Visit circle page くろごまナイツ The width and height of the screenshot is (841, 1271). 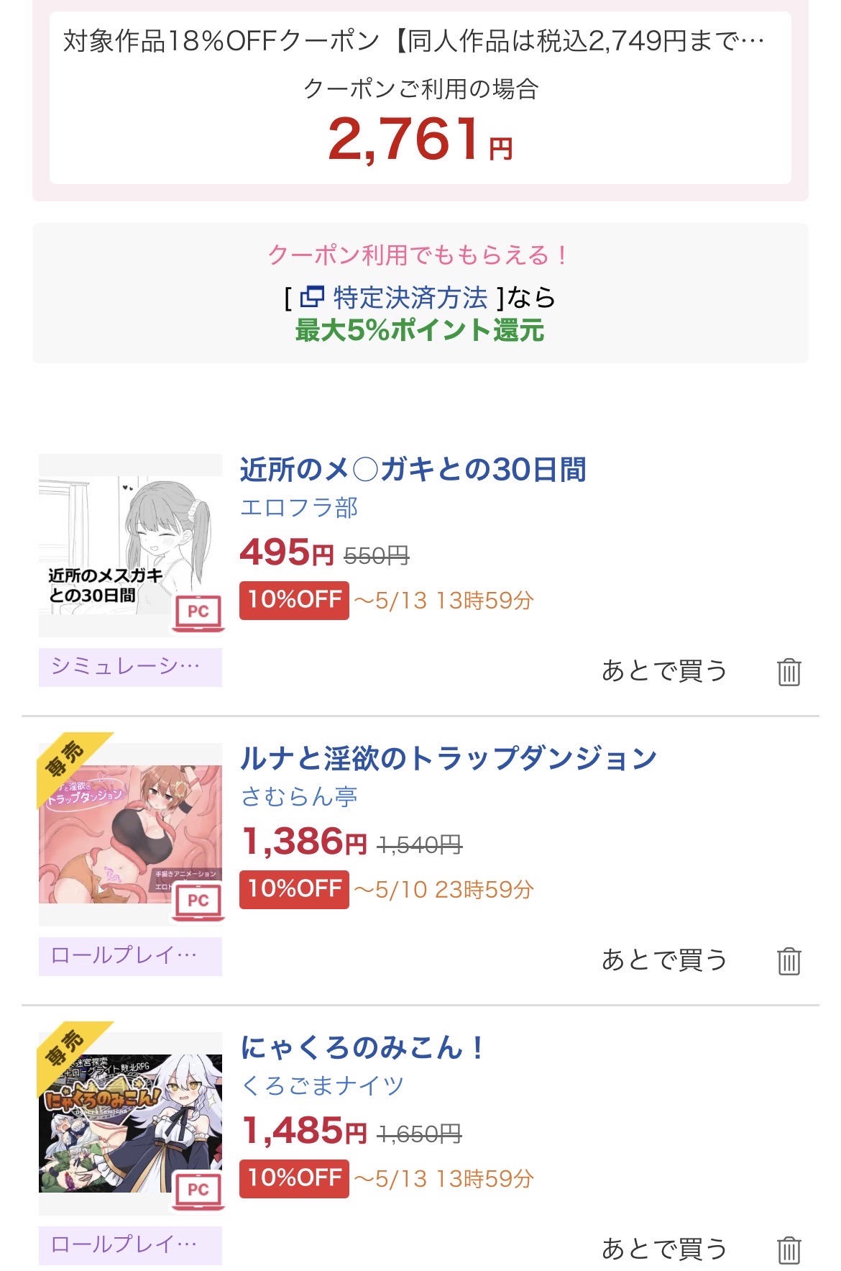click(x=322, y=1086)
